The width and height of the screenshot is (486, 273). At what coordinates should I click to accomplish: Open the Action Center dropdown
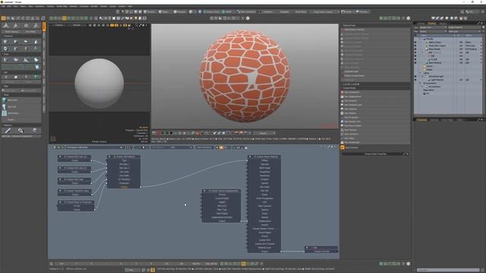tap(211, 12)
